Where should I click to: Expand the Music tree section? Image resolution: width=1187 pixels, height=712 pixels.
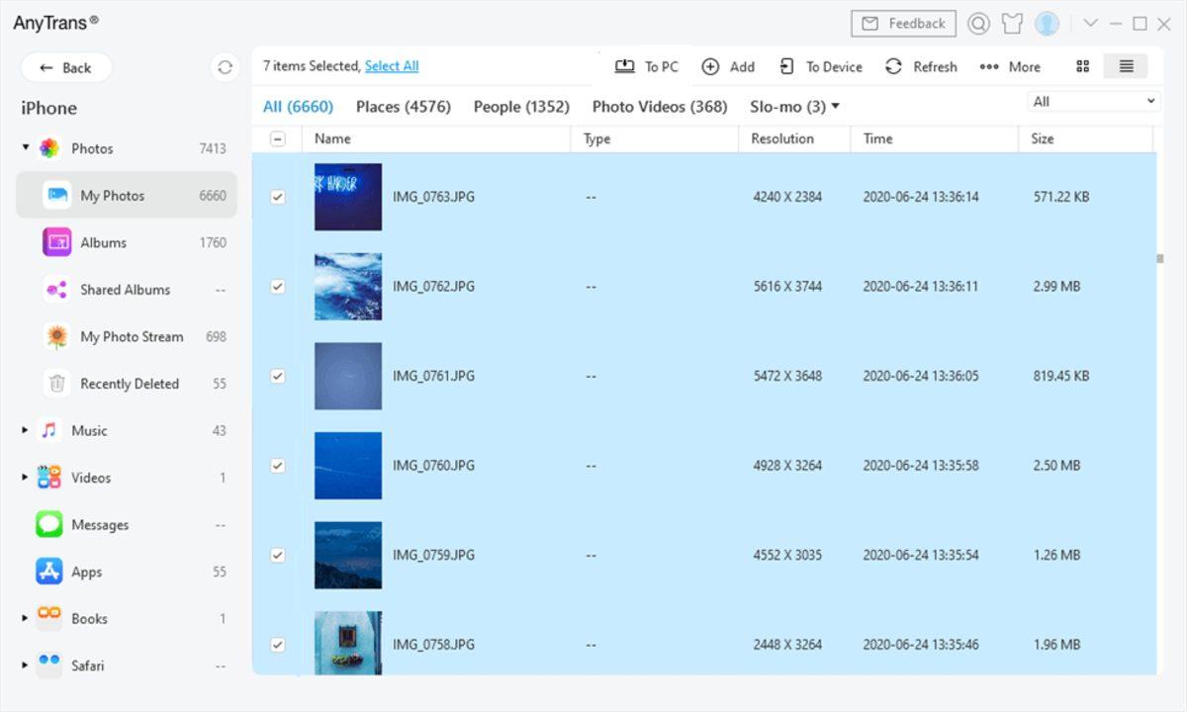pyautogui.click(x=25, y=431)
